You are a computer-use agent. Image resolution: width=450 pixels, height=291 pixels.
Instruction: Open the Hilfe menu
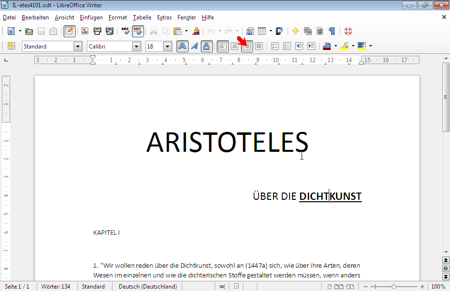coord(208,17)
